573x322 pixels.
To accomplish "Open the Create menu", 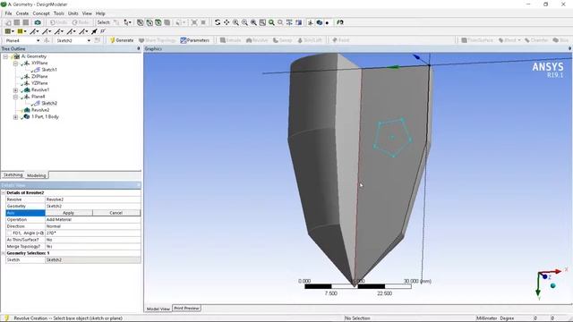I will coord(21,13).
